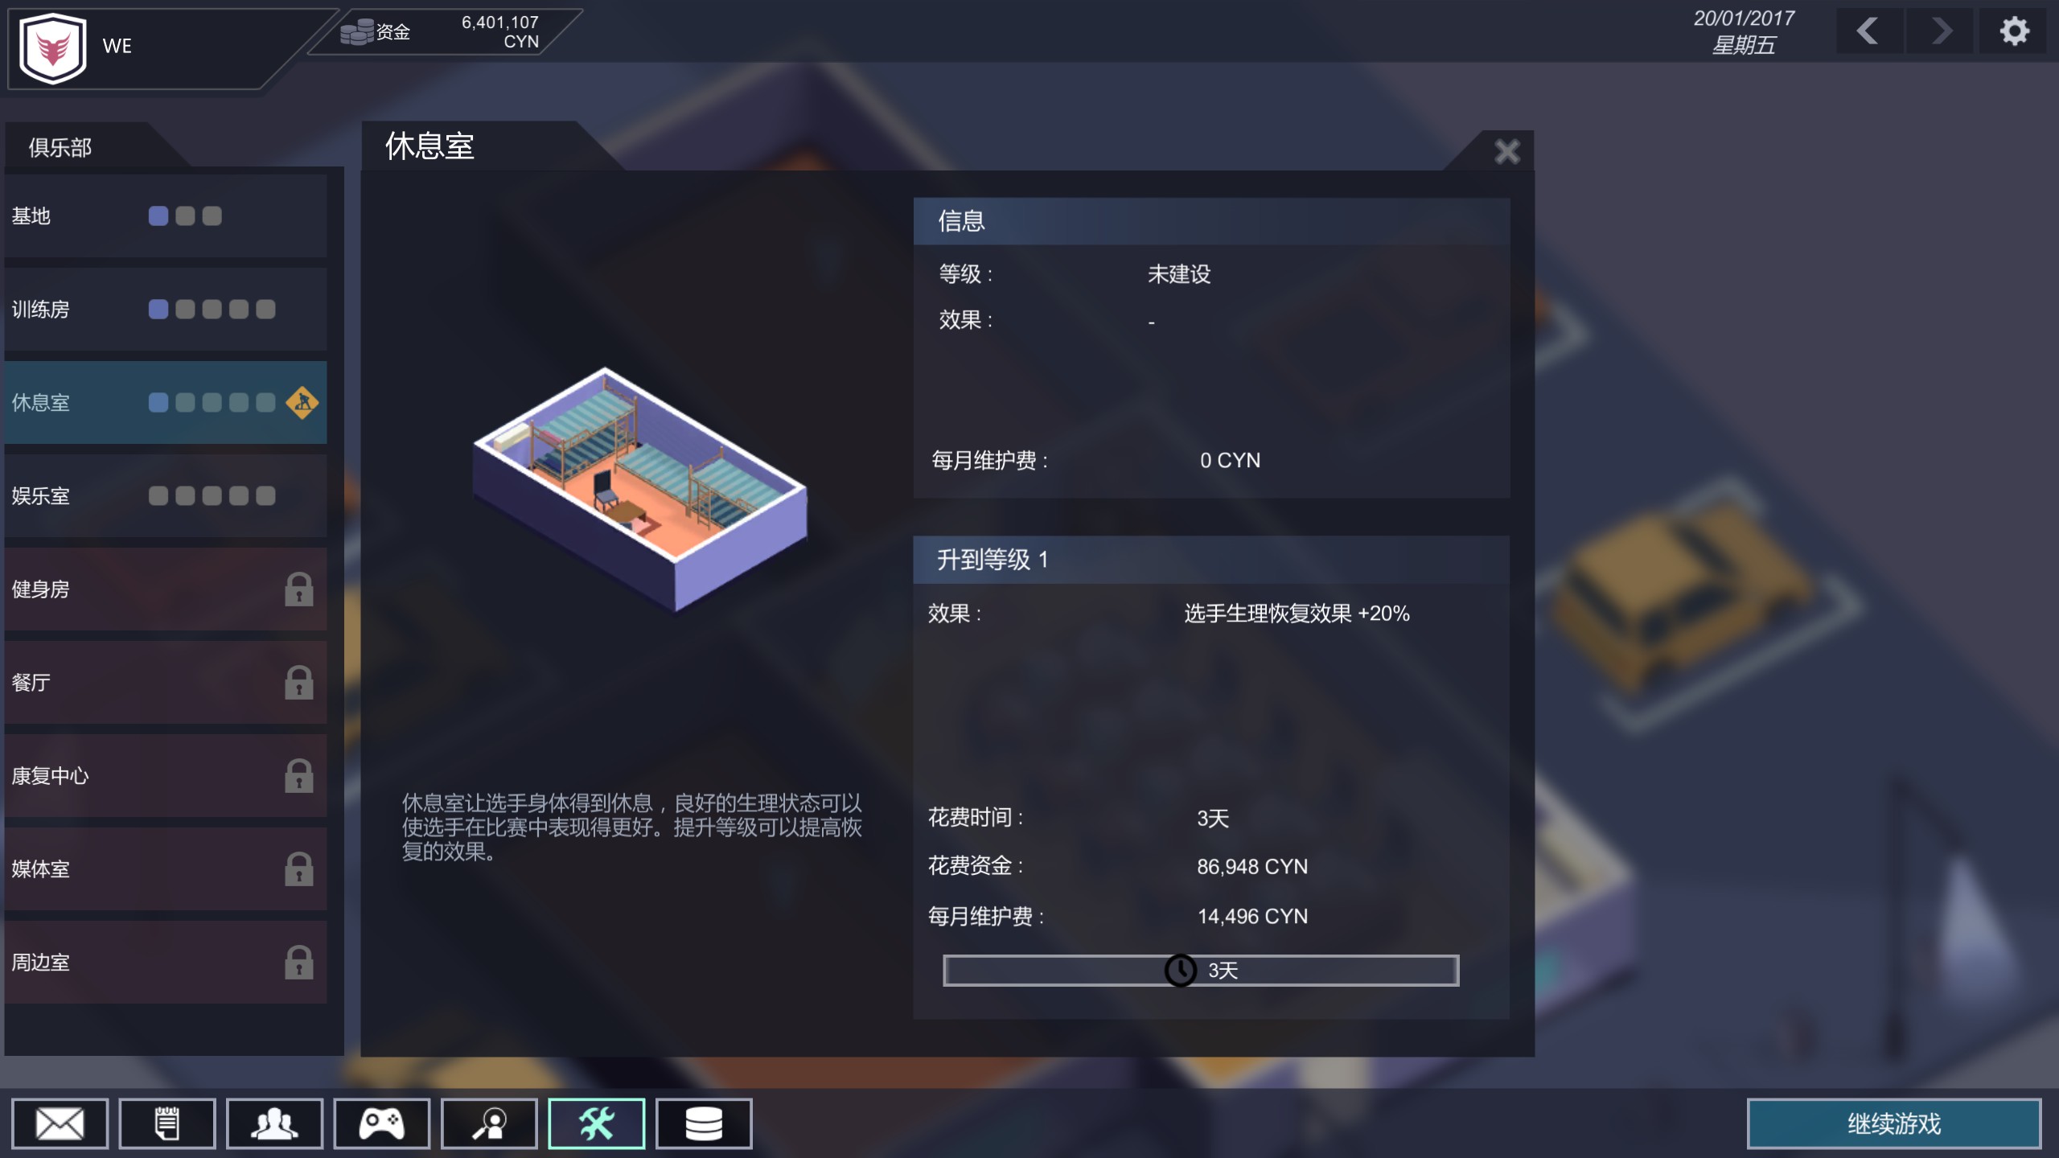2059x1158 pixels.
Task: Go to the previous page arrow
Action: [1870, 31]
